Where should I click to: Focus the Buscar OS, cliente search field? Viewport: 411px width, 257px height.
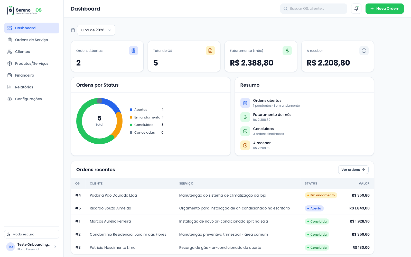313,8
